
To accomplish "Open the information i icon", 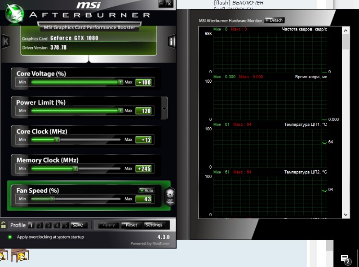I will [x=171, y=42].
